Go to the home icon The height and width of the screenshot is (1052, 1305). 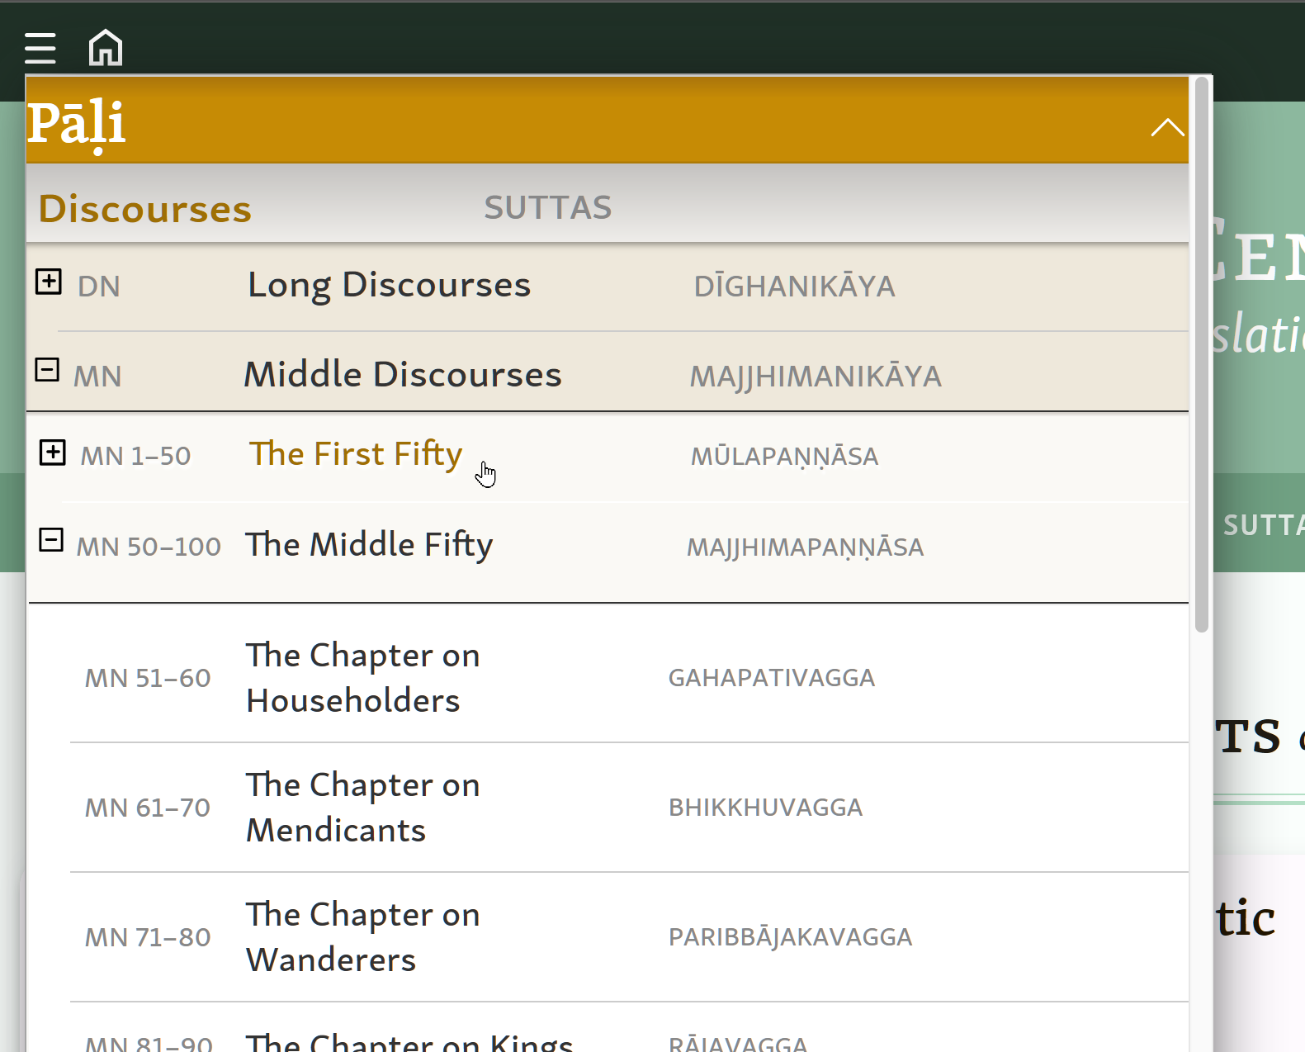[x=106, y=47]
